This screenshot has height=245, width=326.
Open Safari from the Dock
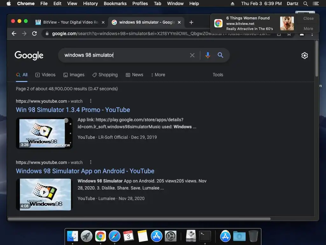pos(115,236)
